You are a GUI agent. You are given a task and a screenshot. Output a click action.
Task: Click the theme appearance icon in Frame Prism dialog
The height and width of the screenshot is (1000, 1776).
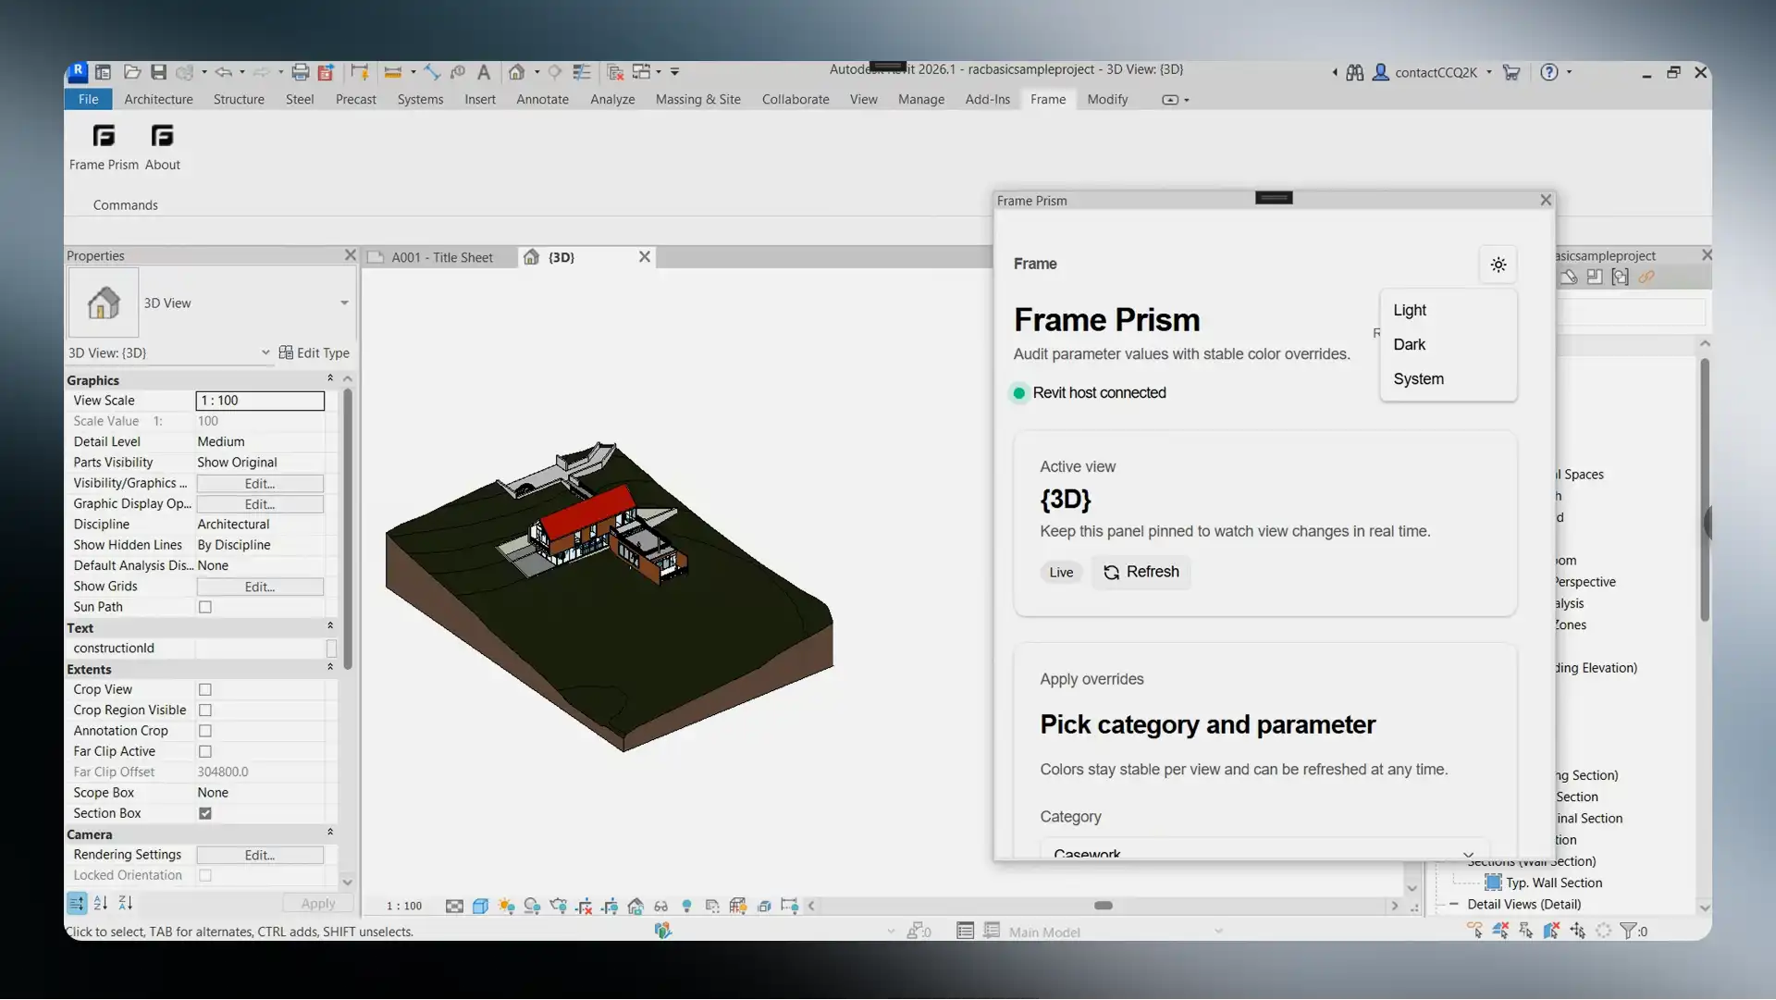(x=1498, y=265)
